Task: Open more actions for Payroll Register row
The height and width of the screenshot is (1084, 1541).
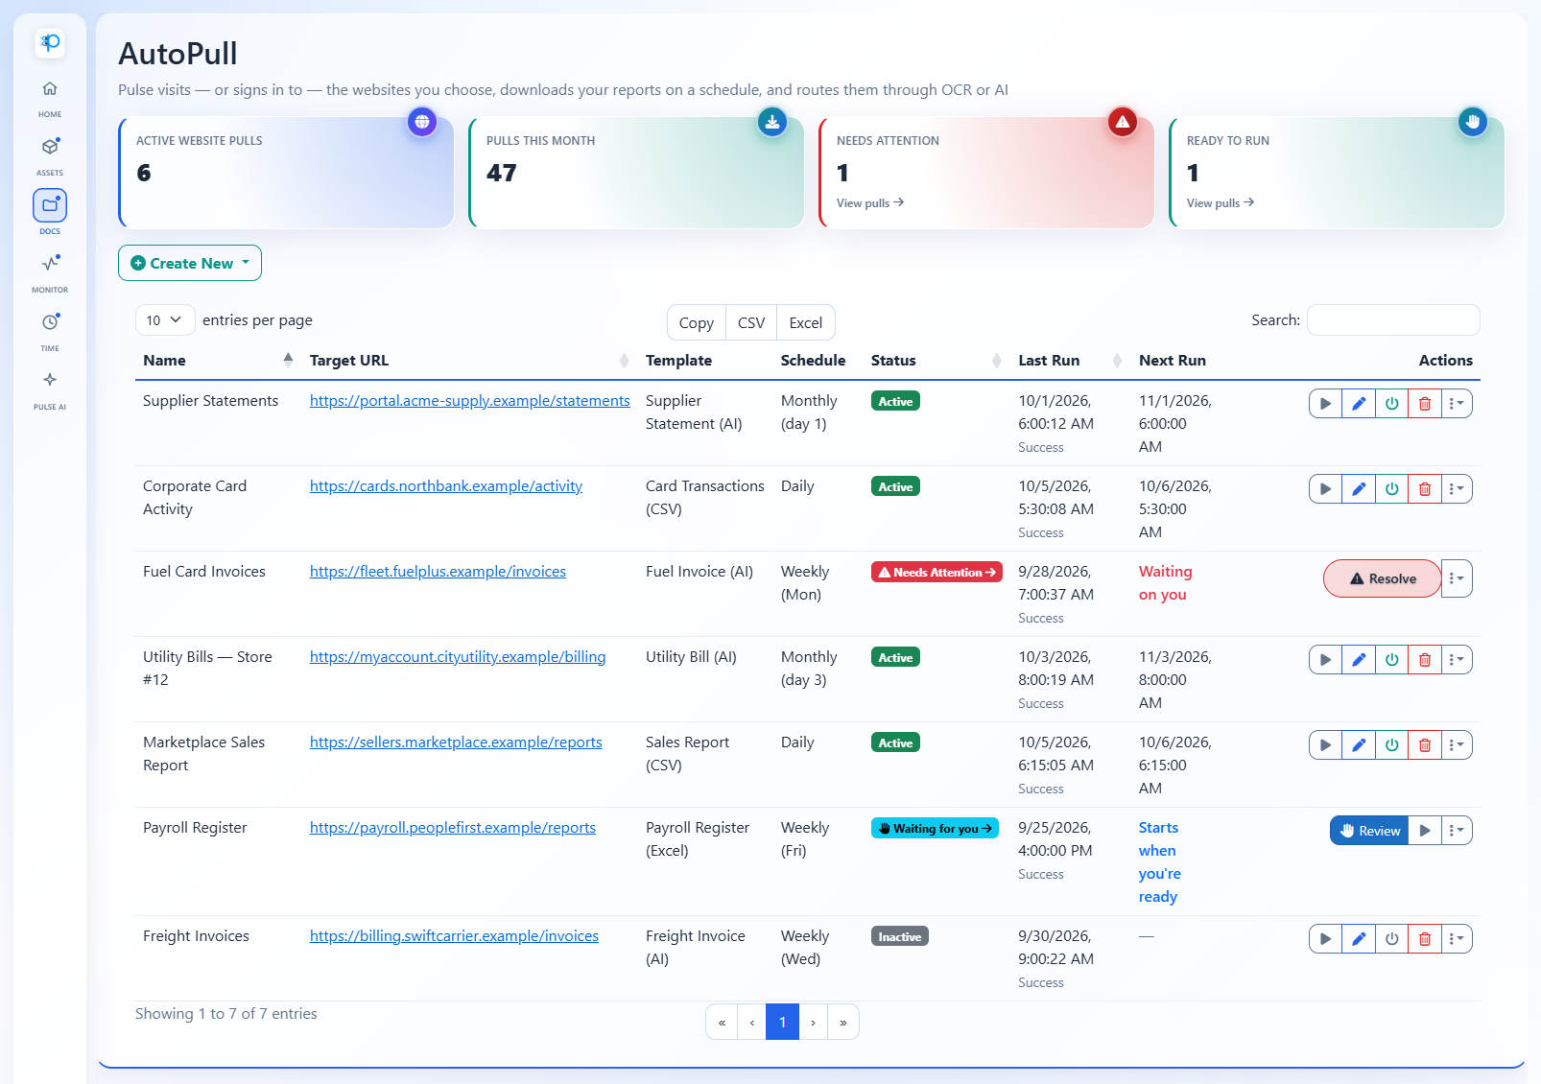Action: click(1457, 831)
